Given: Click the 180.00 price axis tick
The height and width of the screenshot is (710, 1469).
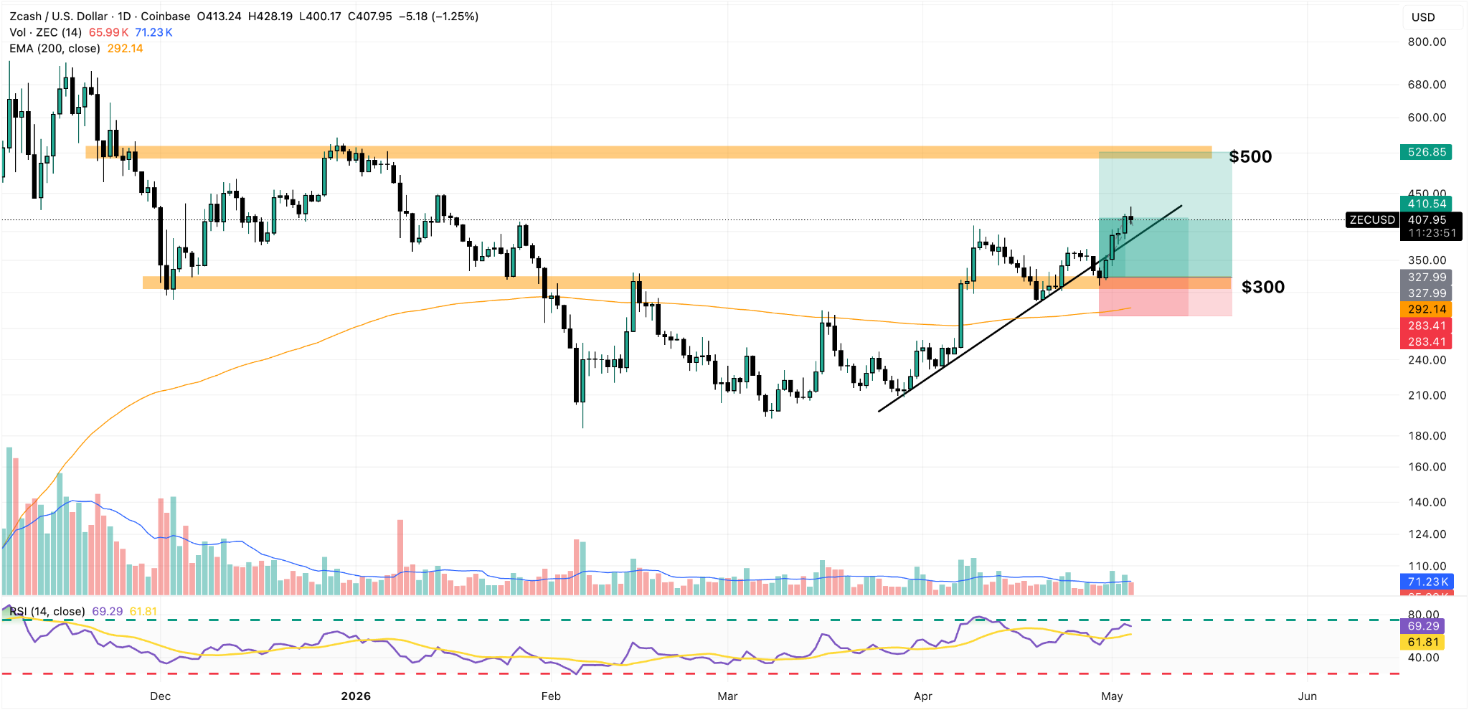Looking at the screenshot, I should point(1427,435).
